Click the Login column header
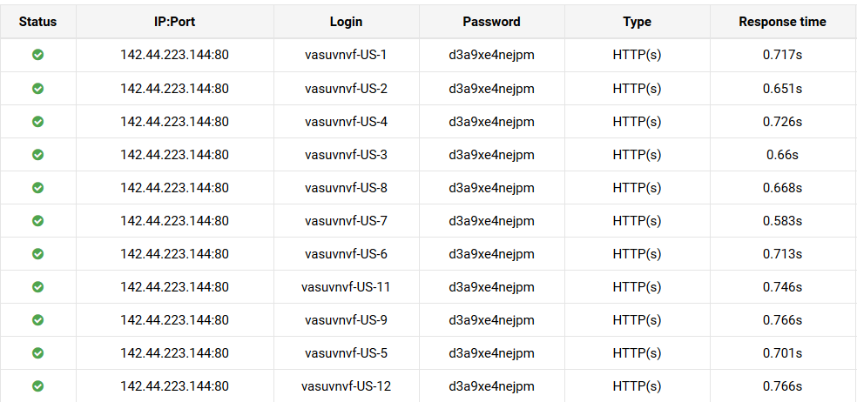This screenshot has height=402, width=857. [x=346, y=22]
